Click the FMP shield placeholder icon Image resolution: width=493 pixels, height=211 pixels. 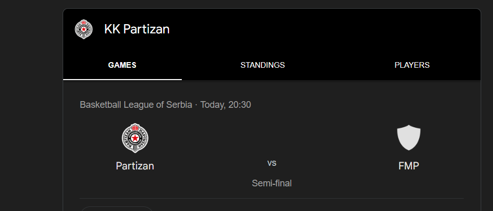pos(409,138)
